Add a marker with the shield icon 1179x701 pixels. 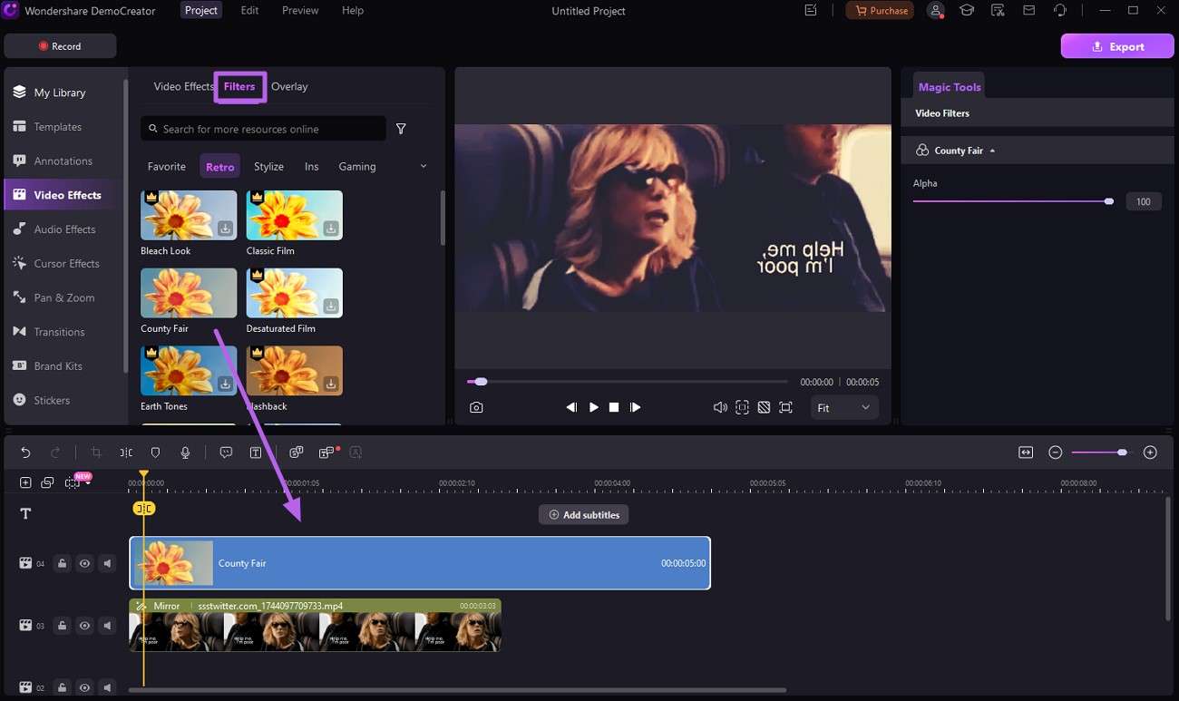click(x=155, y=453)
